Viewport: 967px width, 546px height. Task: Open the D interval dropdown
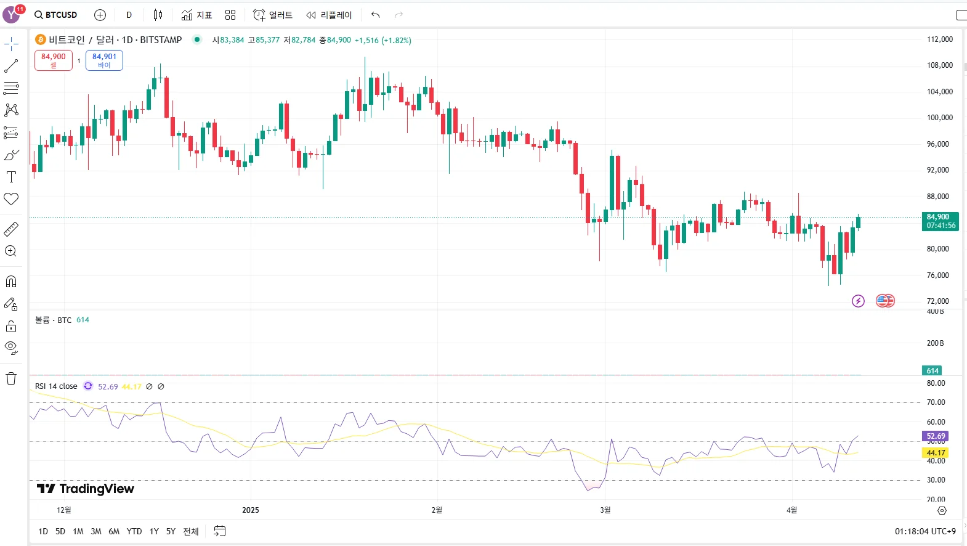click(x=129, y=15)
